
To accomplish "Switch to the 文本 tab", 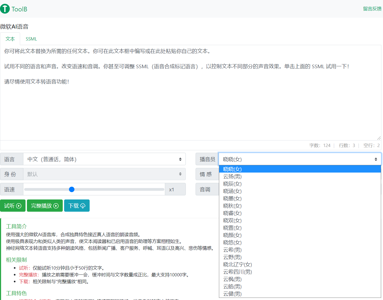I will coord(10,39).
